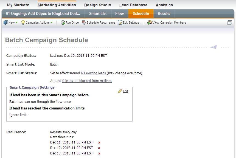Navigate to the Lead Database section
This screenshot has height=158, width=236.
click(x=133, y=5)
